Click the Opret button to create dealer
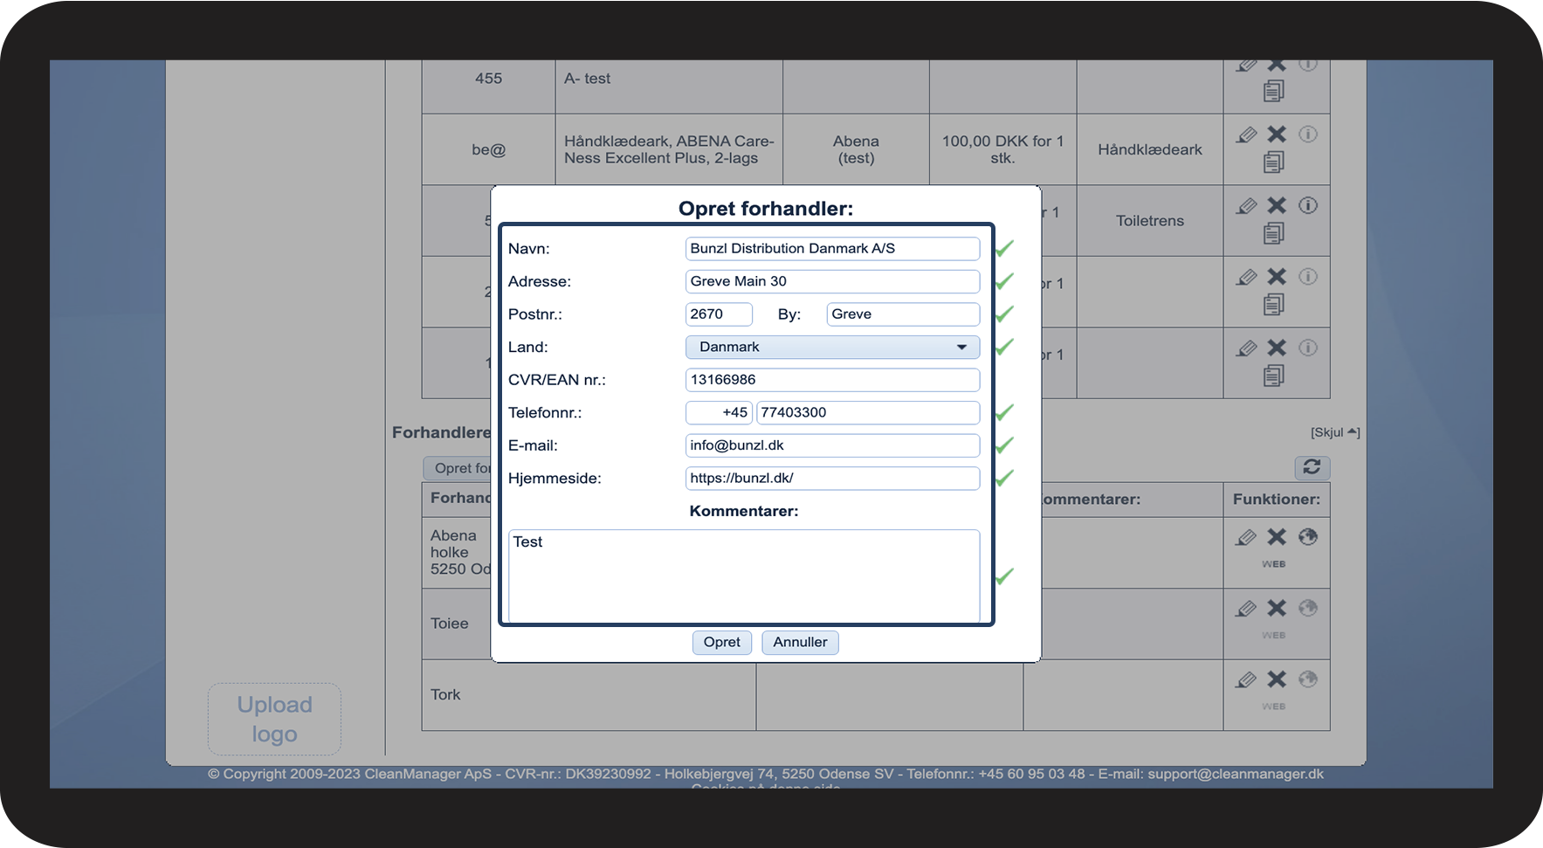This screenshot has width=1543, height=848. 721,642
